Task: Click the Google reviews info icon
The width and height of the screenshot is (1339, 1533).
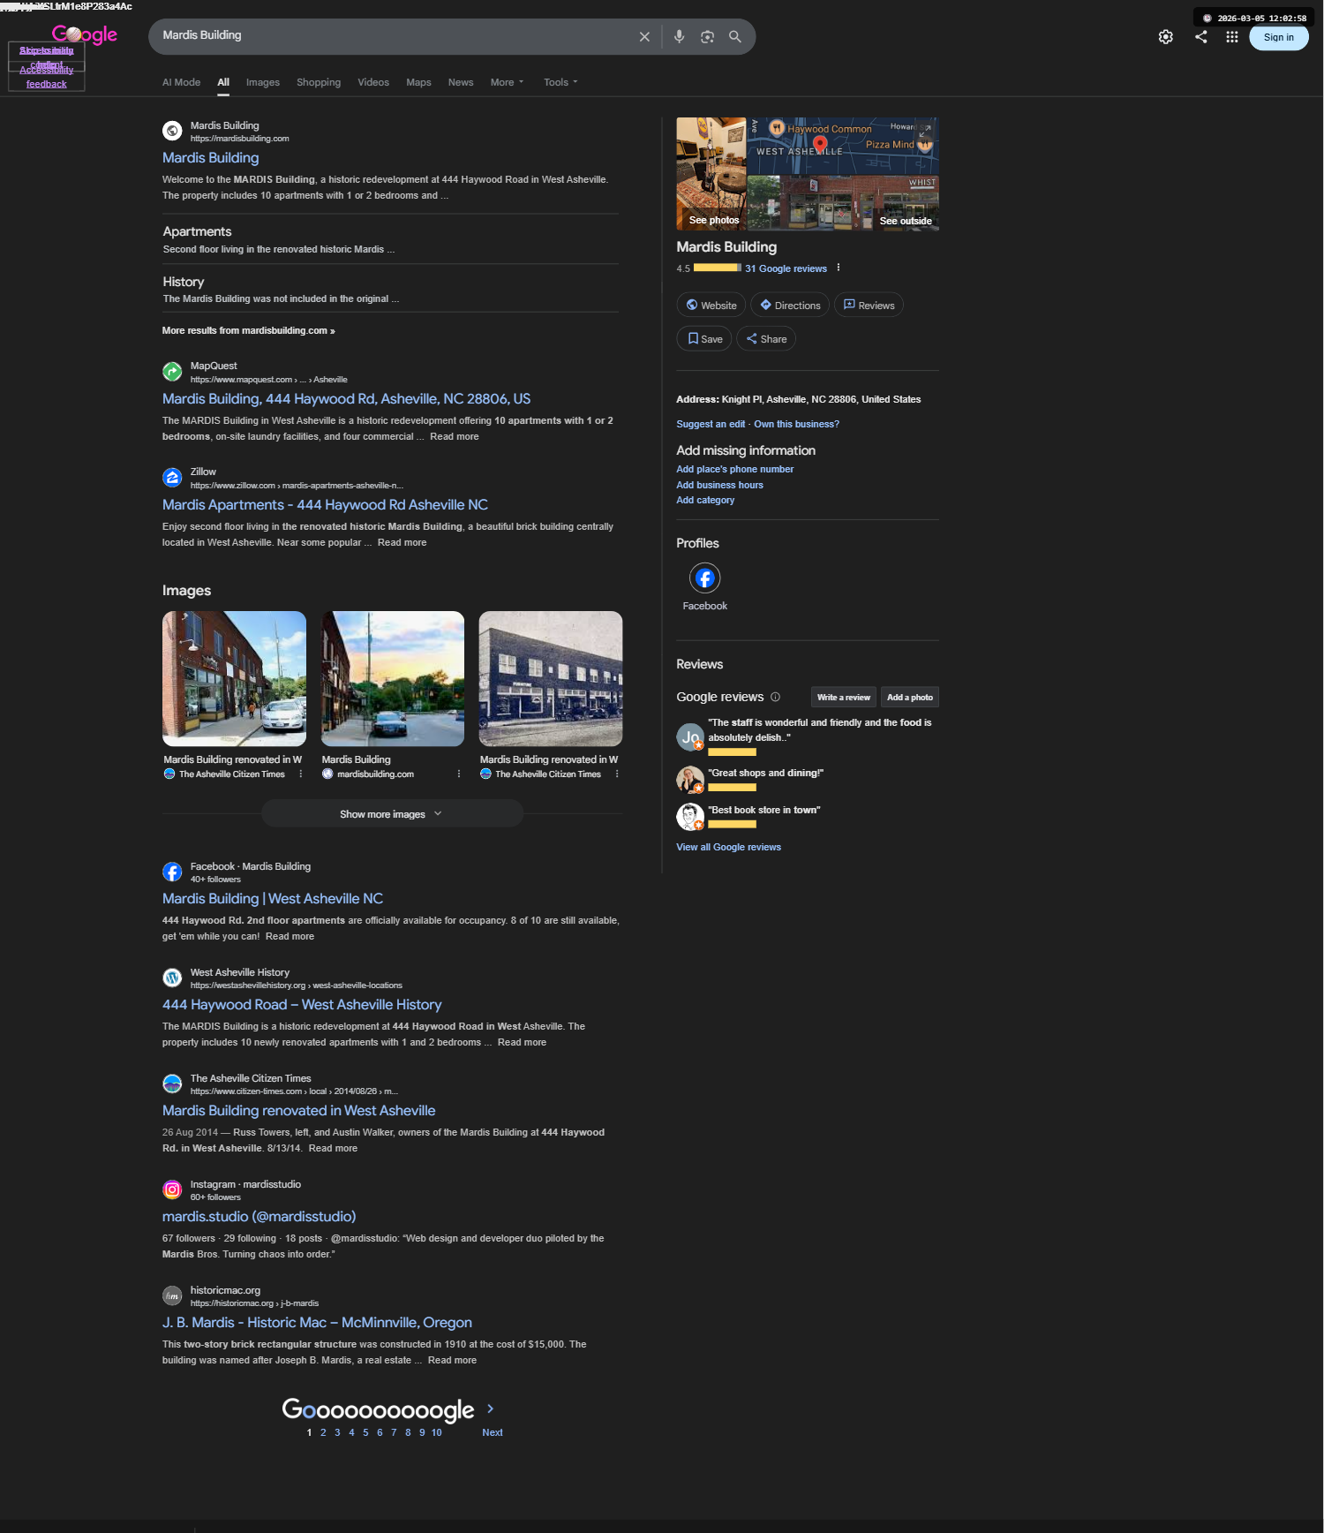Action: point(775,697)
